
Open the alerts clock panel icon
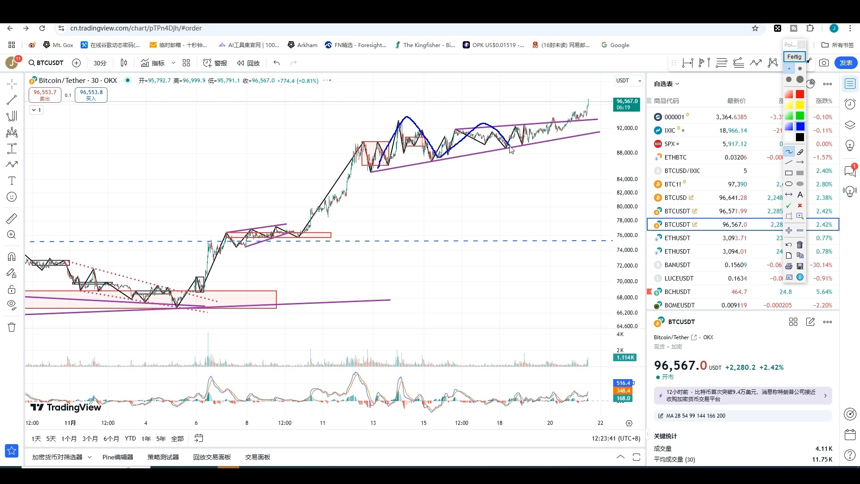(x=850, y=104)
